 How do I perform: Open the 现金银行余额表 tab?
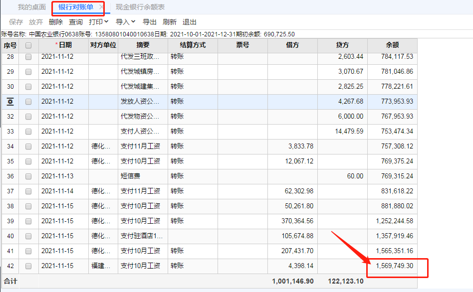(x=140, y=7)
